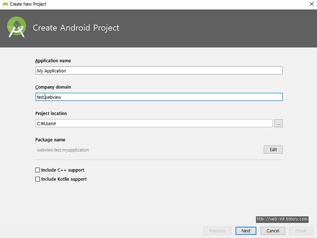This screenshot has width=317, height=238.
Task: Click the Android icon in title bar
Action: (x=5, y=4)
